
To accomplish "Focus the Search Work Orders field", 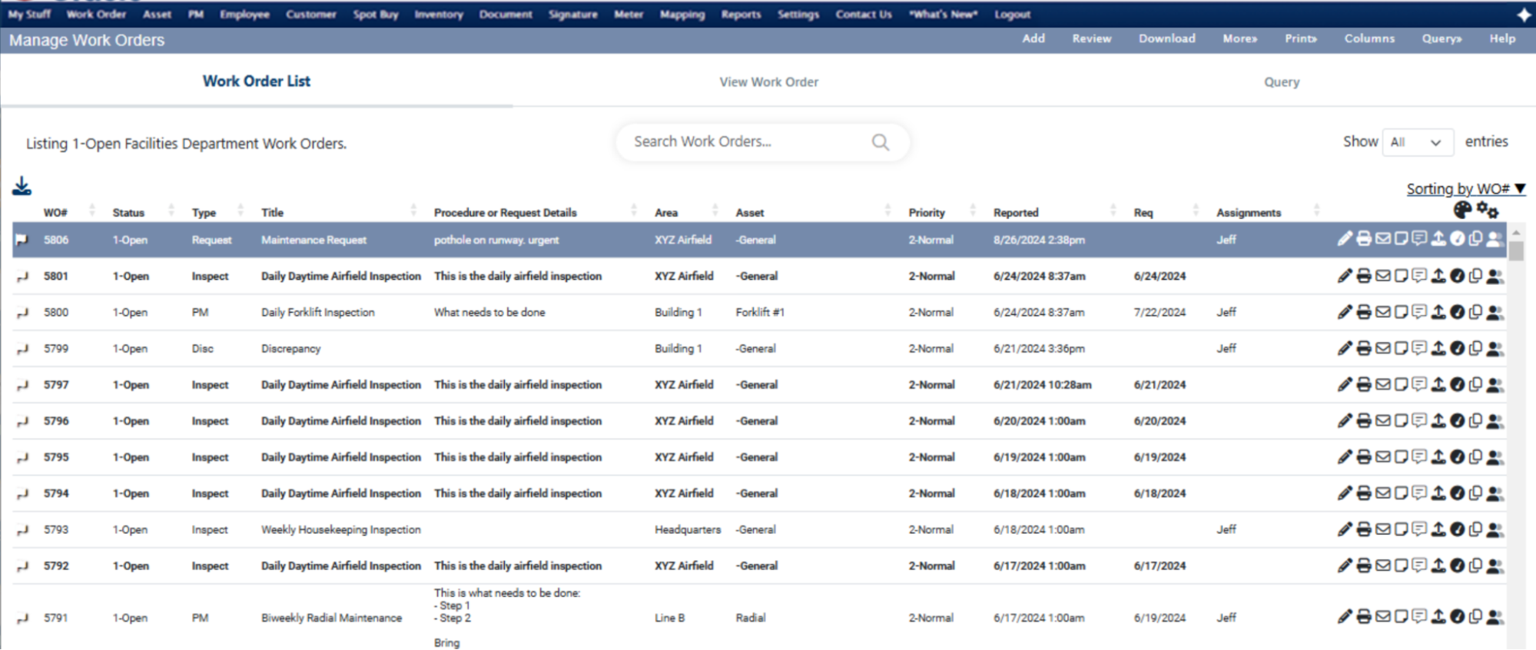I will [x=762, y=142].
